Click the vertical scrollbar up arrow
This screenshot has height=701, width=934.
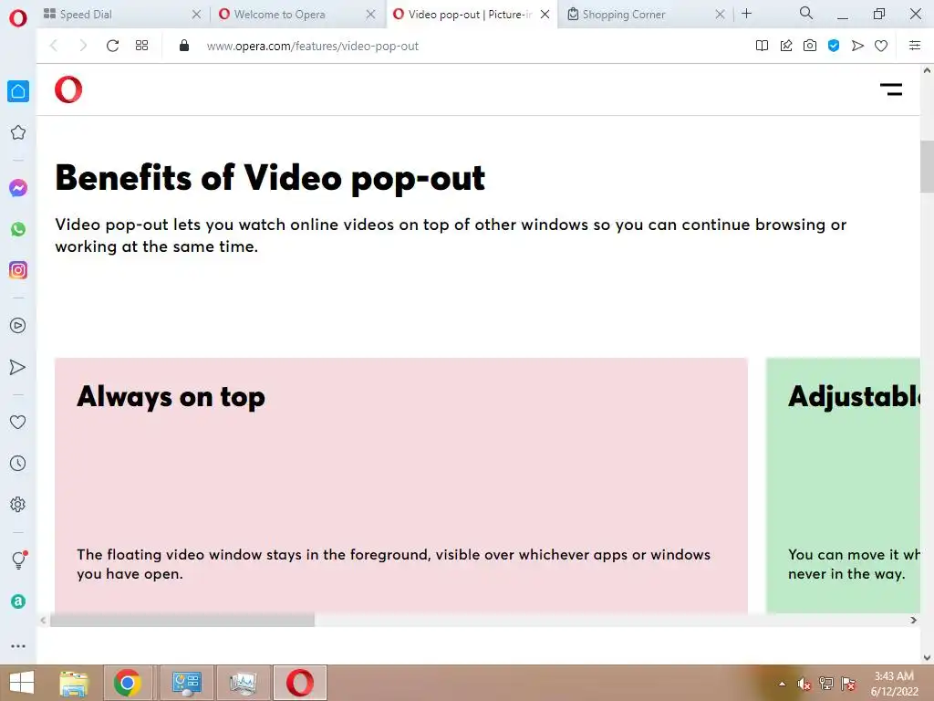click(x=927, y=70)
